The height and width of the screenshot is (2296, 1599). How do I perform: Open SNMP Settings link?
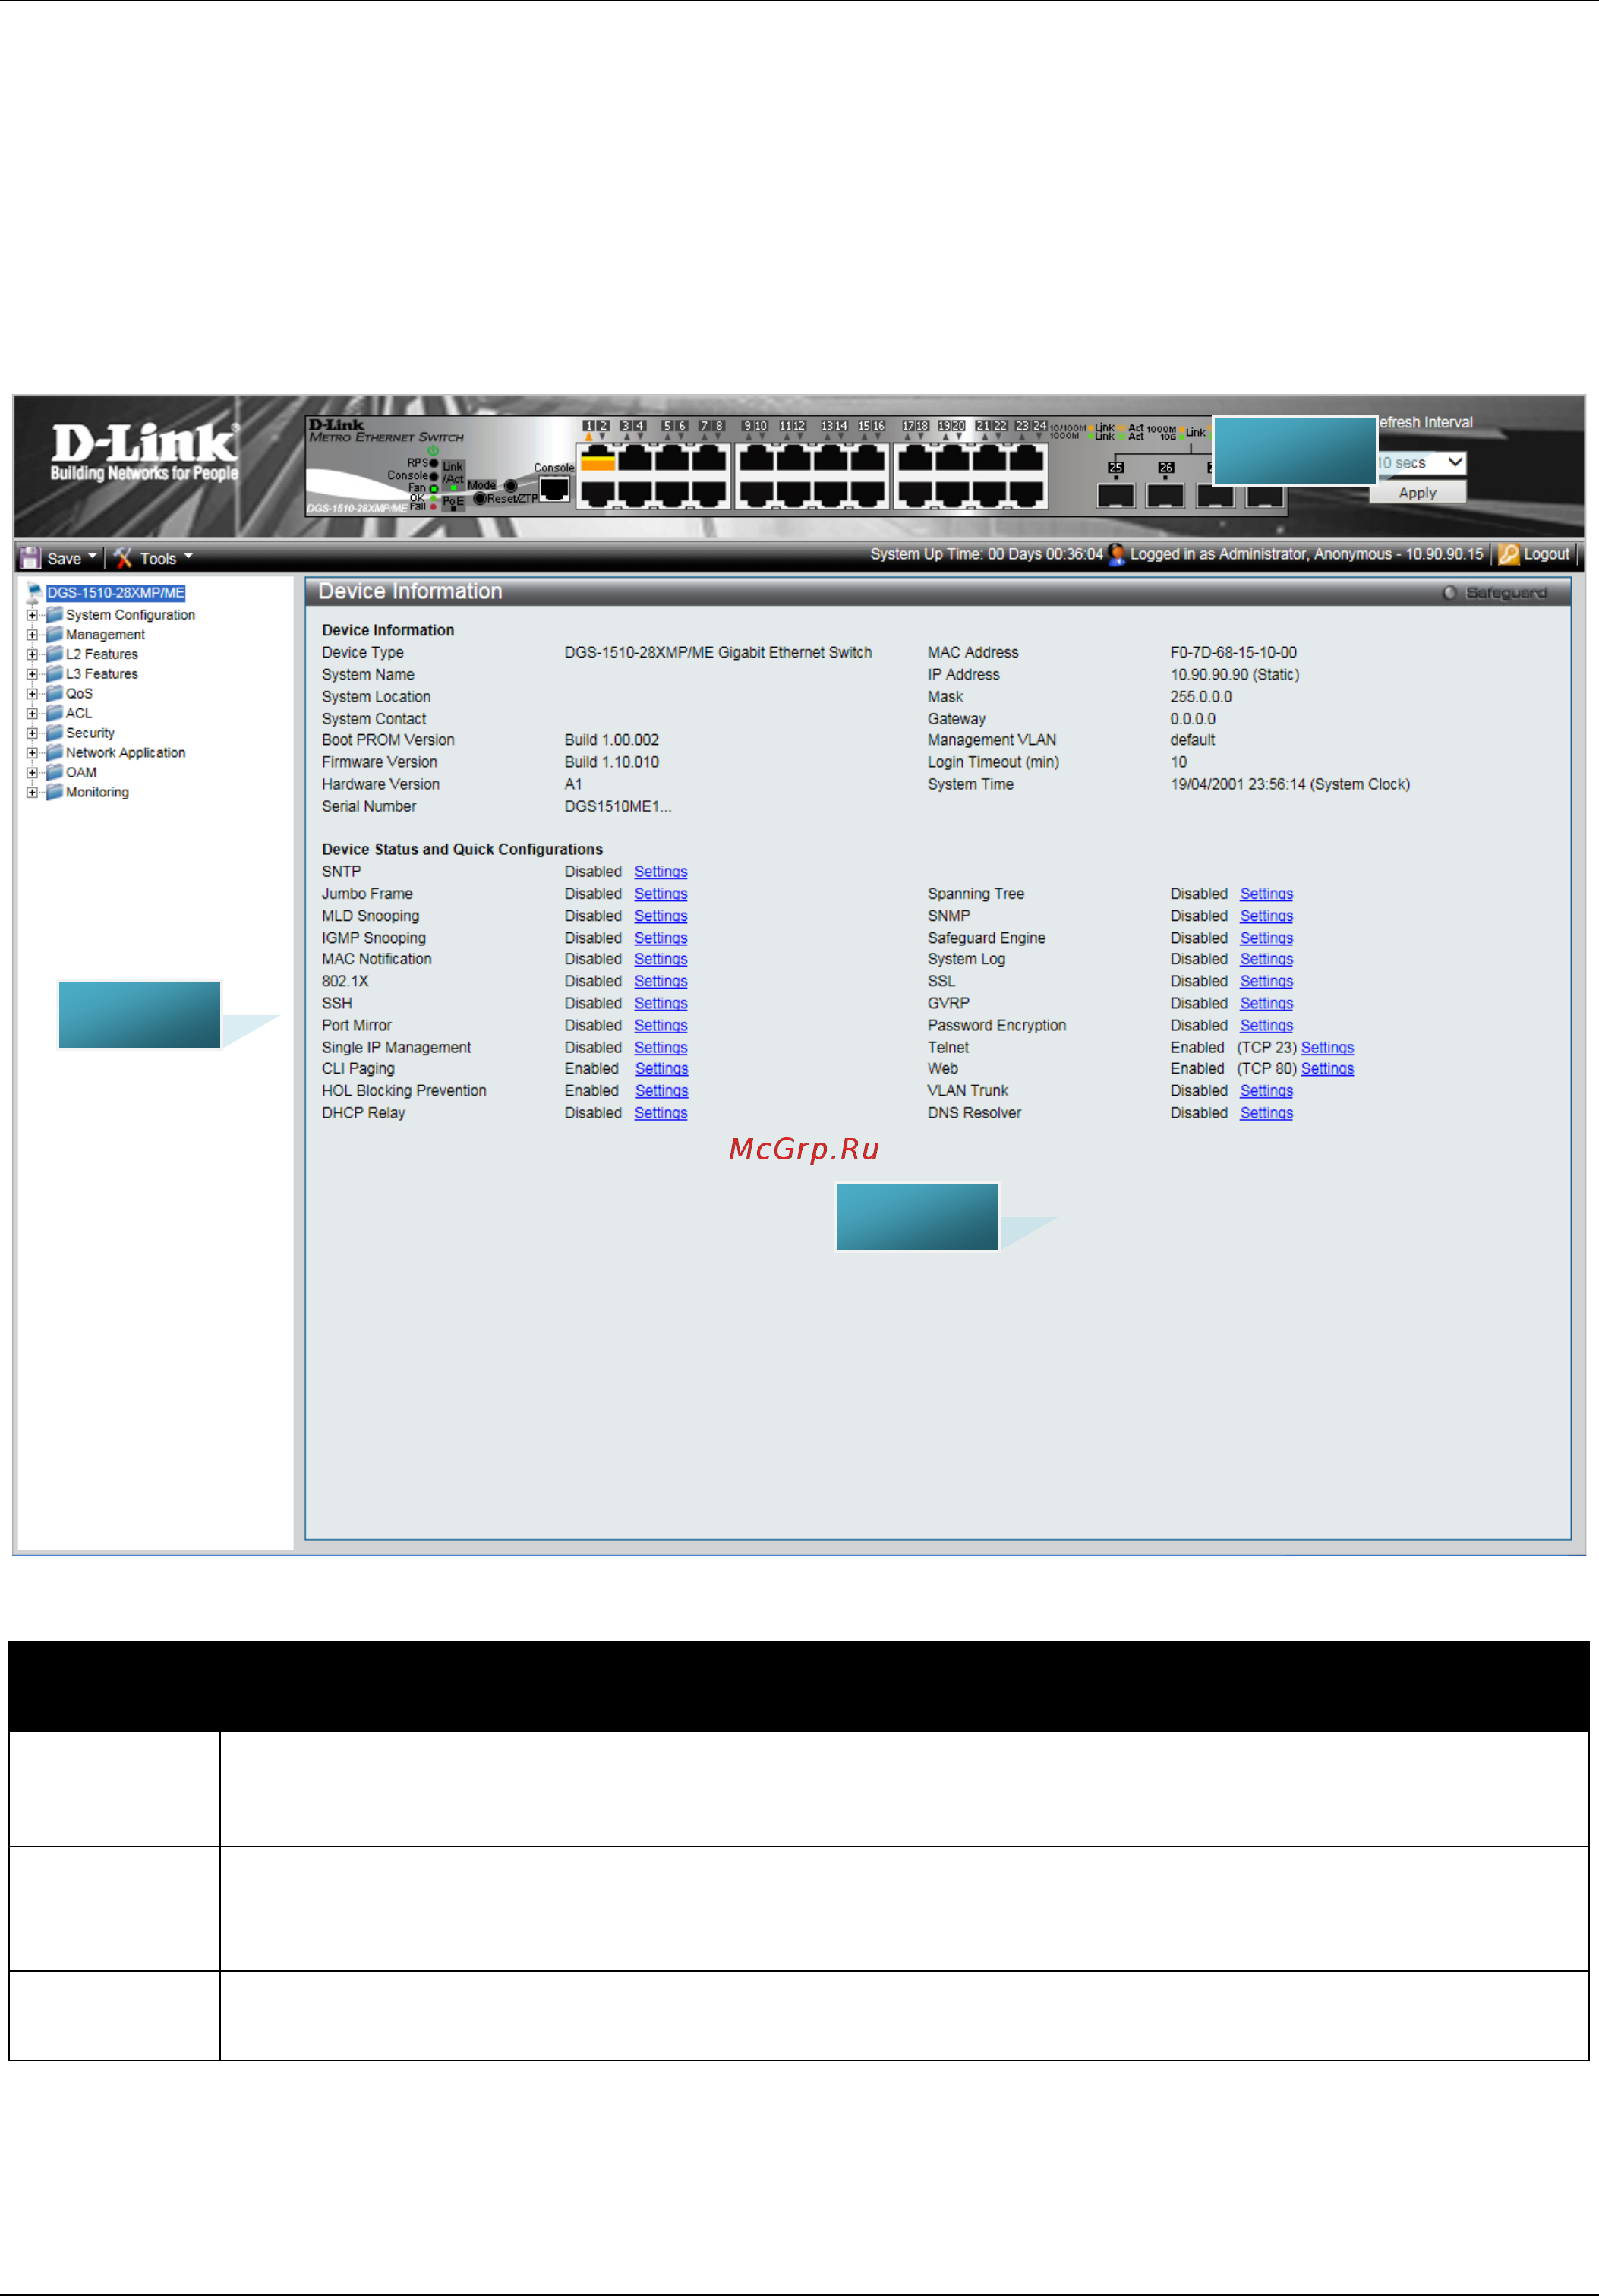click(1266, 916)
